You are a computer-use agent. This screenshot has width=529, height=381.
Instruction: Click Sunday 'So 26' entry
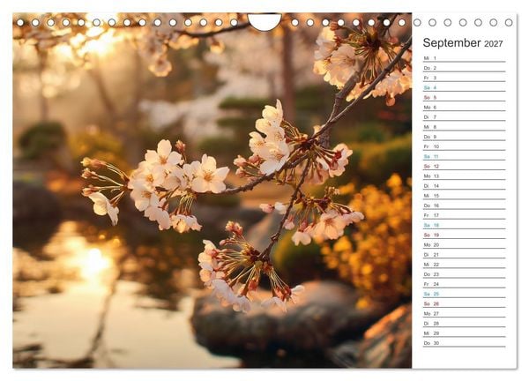pyautogui.click(x=465, y=303)
